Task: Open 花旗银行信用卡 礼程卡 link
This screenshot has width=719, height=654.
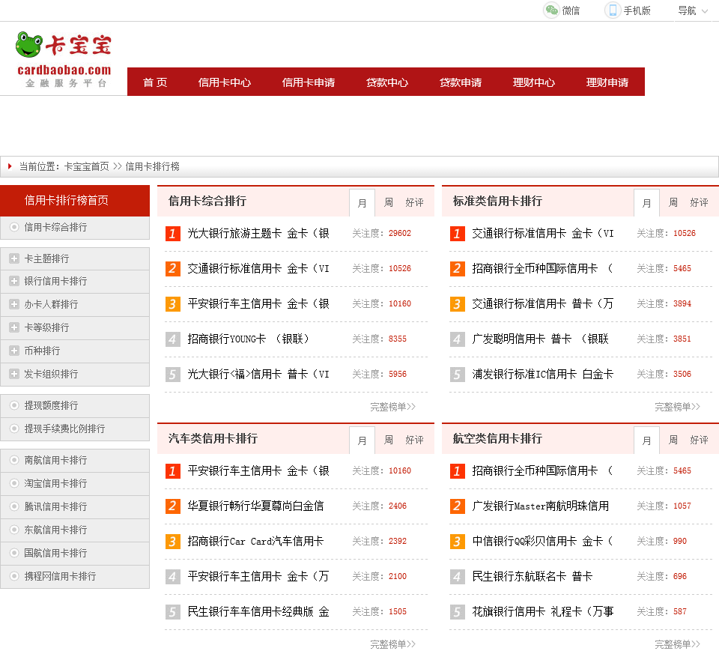Action: 542,611
